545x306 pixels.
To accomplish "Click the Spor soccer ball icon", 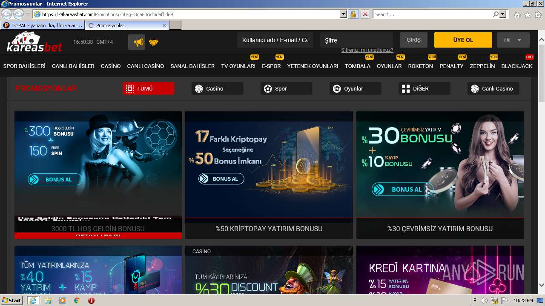I will pyautogui.click(x=268, y=88).
